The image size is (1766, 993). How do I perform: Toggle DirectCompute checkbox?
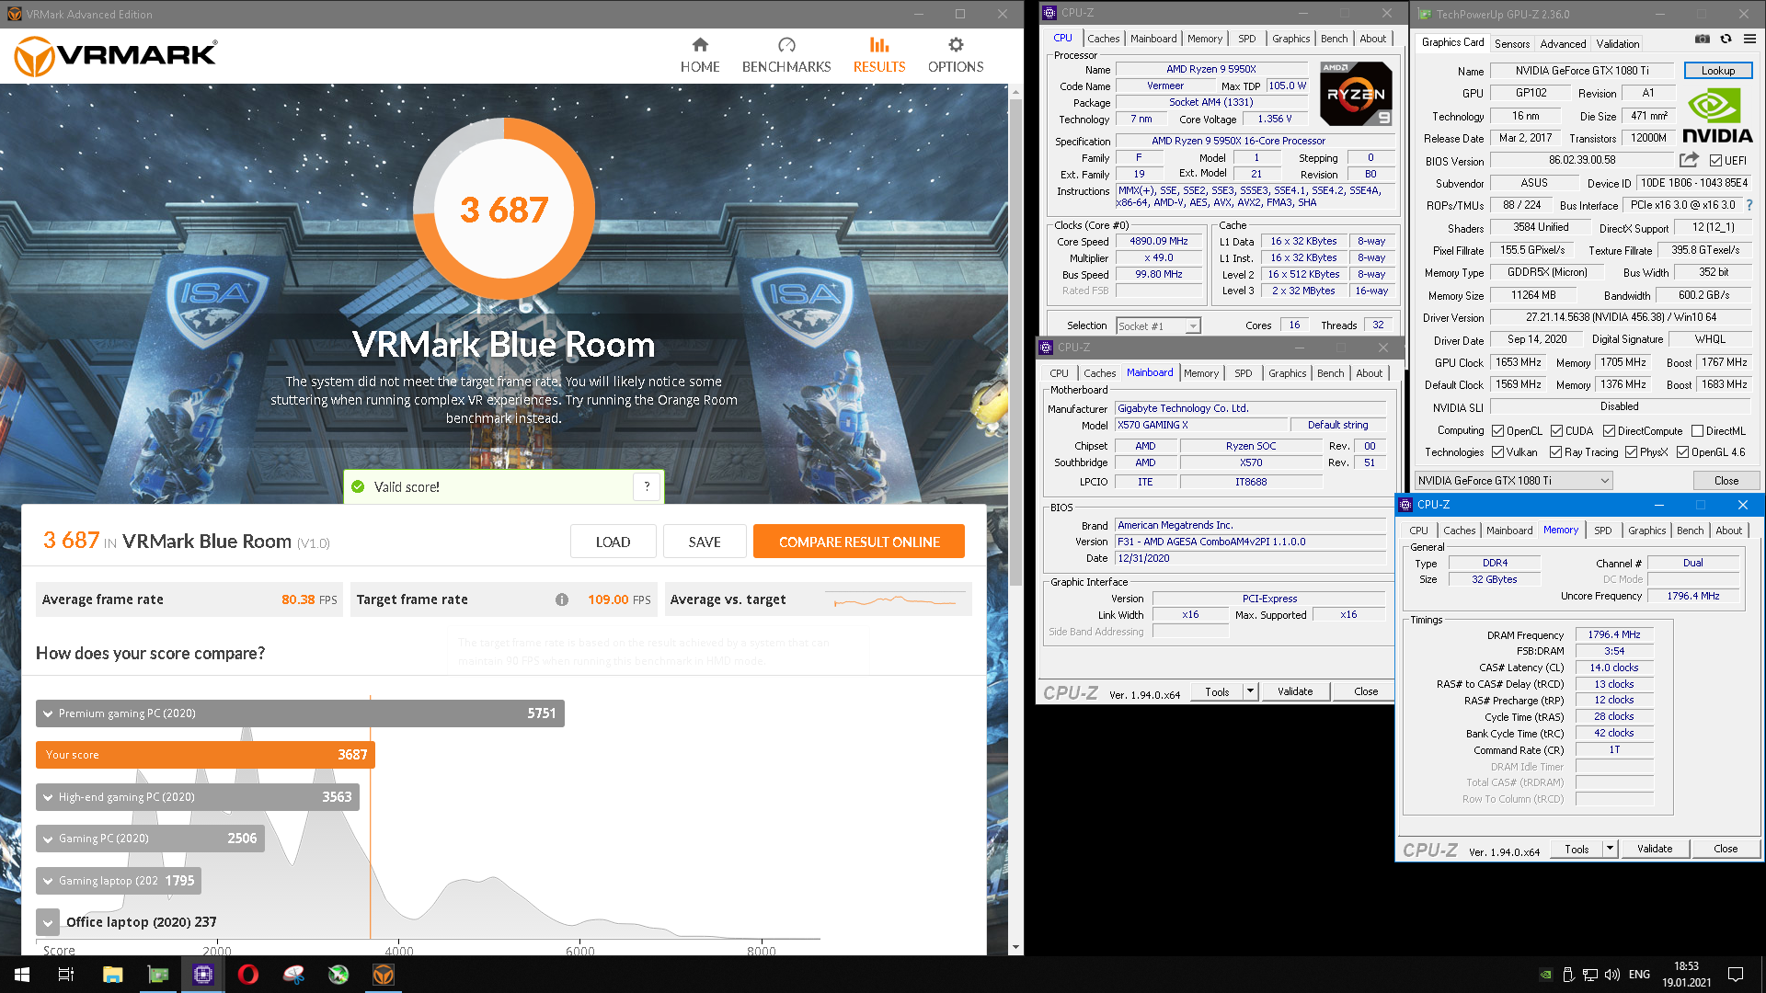click(1610, 431)
